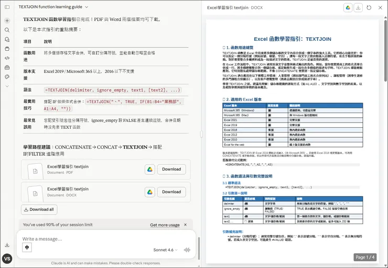Open the Sonnet 4.6 model selector
Viewport: 388px width, 268px height.
click(x=165, y=250)
